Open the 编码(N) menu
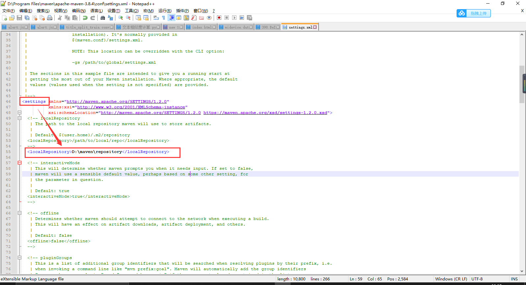The image size is (526, 285). click(79, 11)
